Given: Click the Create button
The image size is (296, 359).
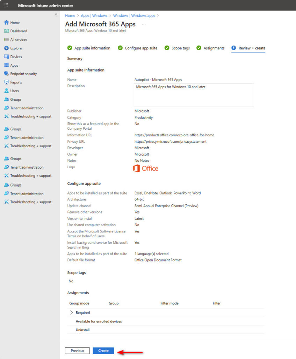Looking at the screenshot, I should [x=103, y=351].
